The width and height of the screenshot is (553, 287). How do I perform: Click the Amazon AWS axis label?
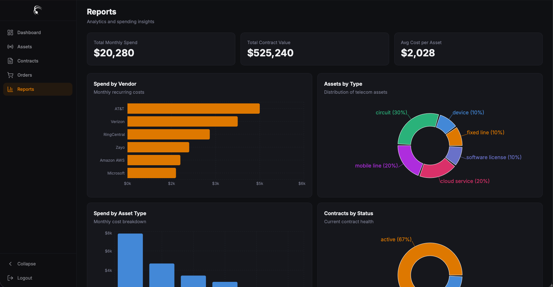[x=112, y=160]
